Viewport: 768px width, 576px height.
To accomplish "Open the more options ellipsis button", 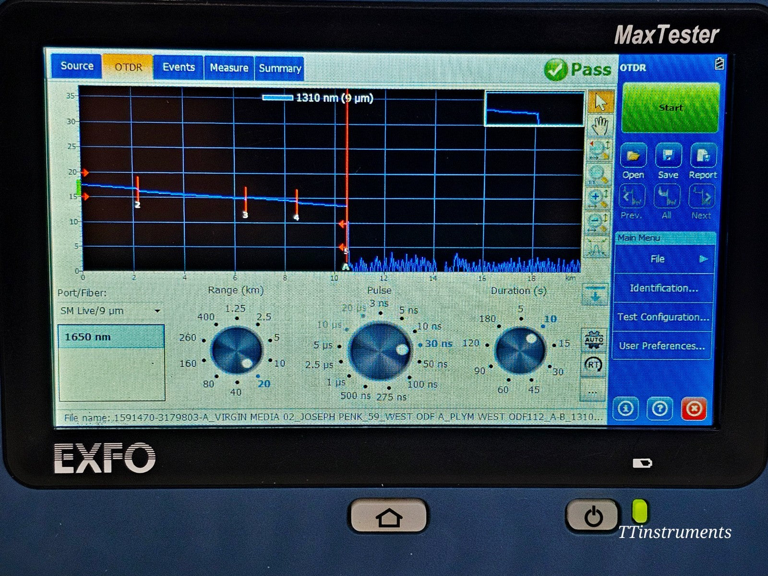I will (x=593, y=391).
